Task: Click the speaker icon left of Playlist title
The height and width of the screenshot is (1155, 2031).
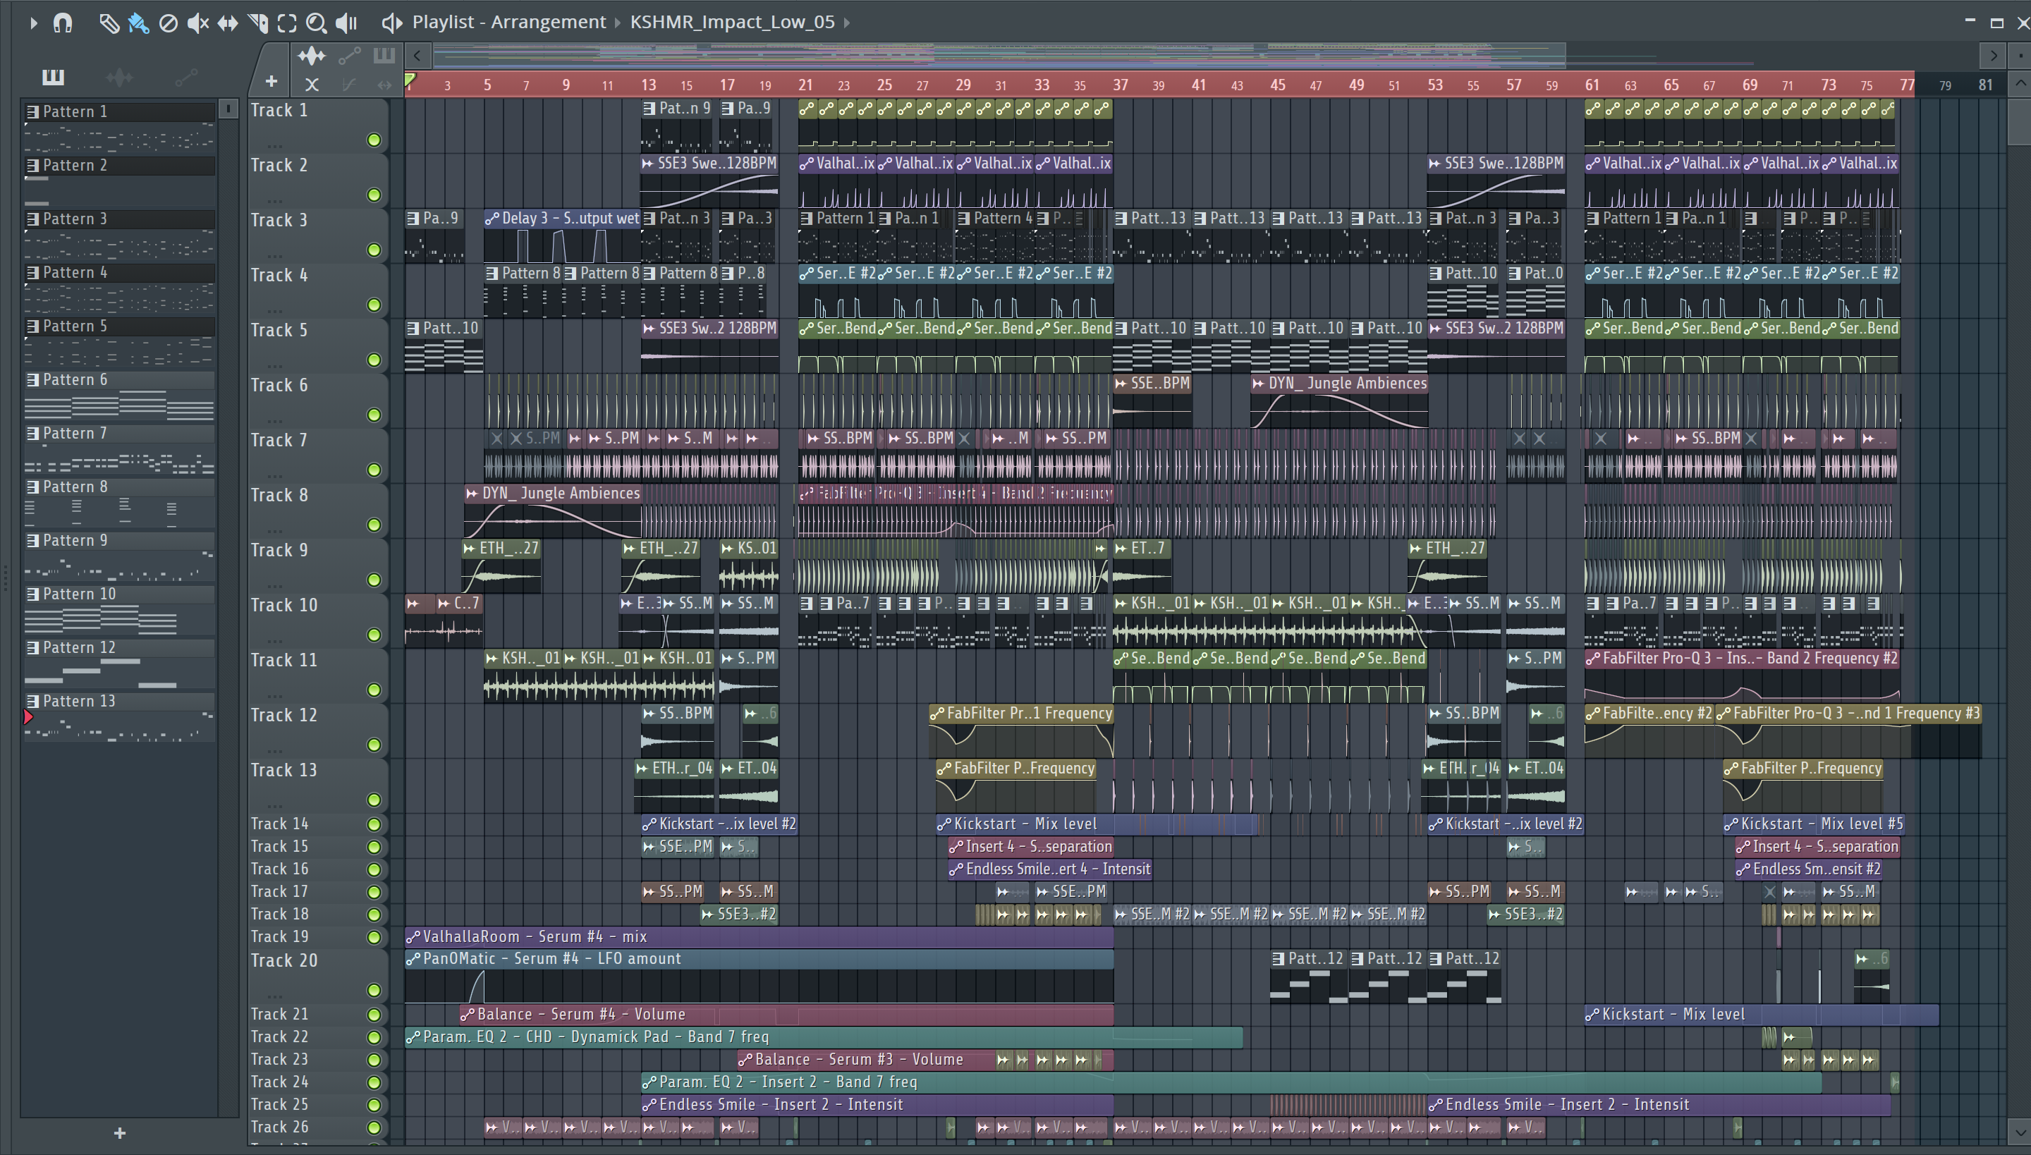Action: click(391, 23)
